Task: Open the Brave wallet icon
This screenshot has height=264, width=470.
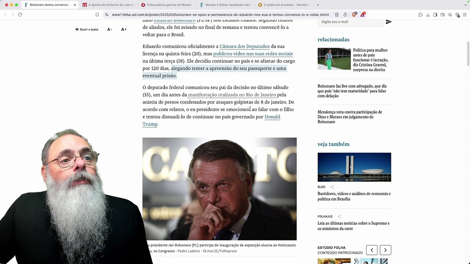Action: [x=442, y=15]
